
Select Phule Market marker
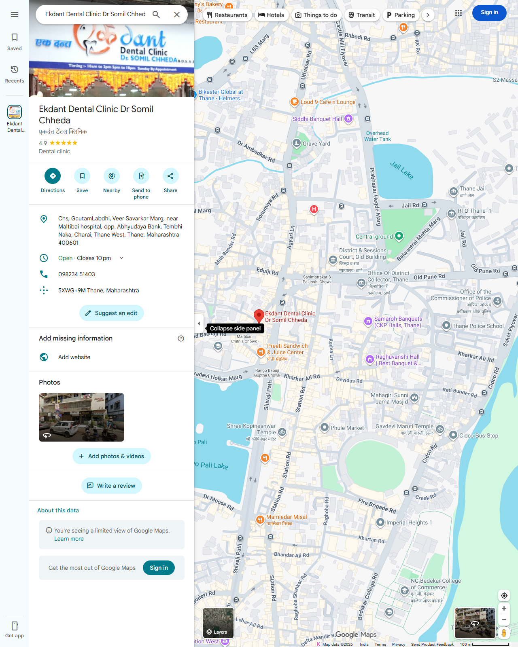325,427
